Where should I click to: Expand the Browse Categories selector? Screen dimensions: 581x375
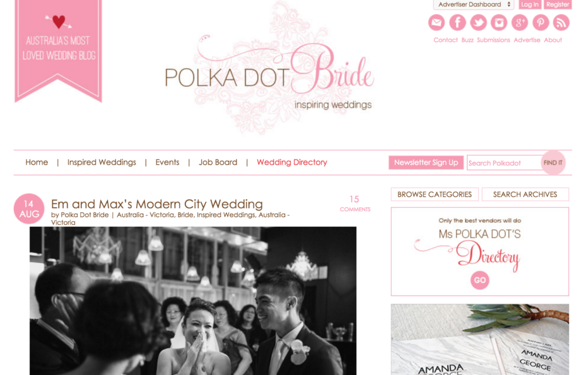[435, 195]
